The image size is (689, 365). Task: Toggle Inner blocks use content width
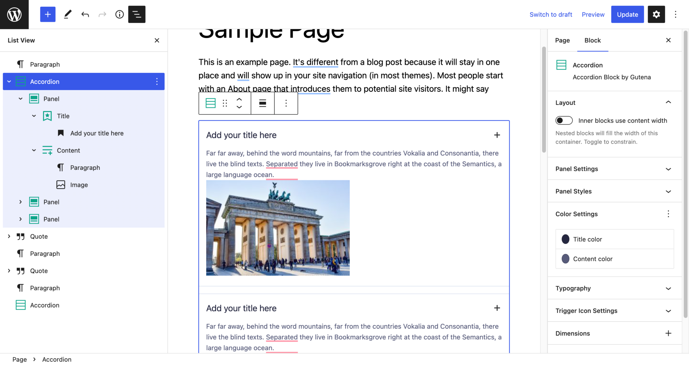pyautogui.click(x=564, y=121)
